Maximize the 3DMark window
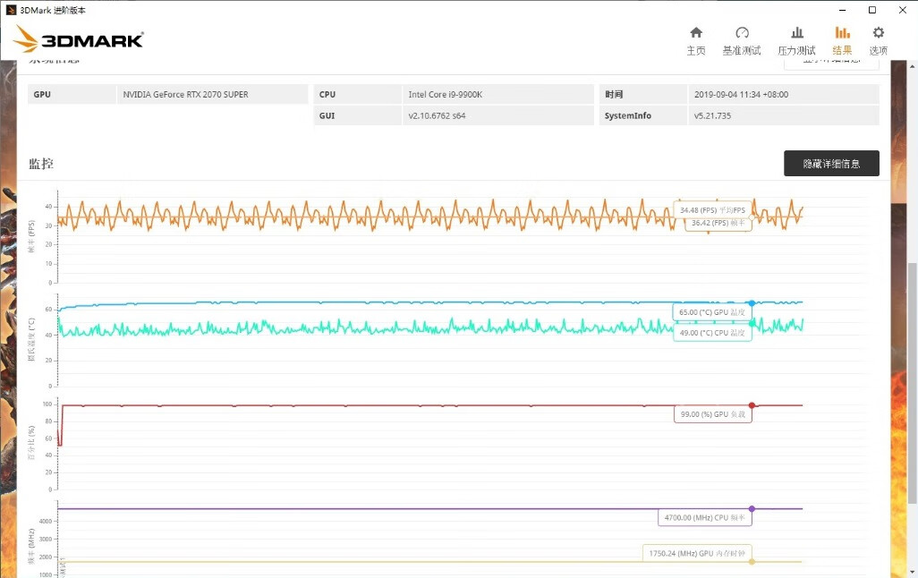 pos(872,10)
